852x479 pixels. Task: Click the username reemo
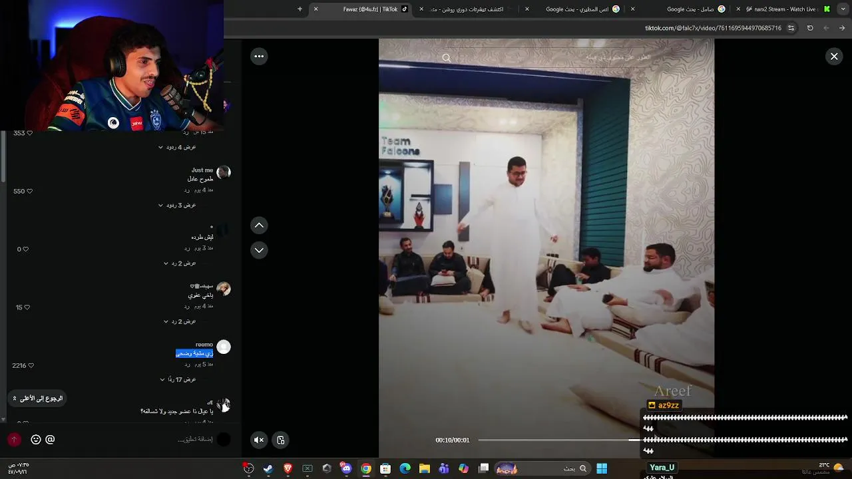204,345
